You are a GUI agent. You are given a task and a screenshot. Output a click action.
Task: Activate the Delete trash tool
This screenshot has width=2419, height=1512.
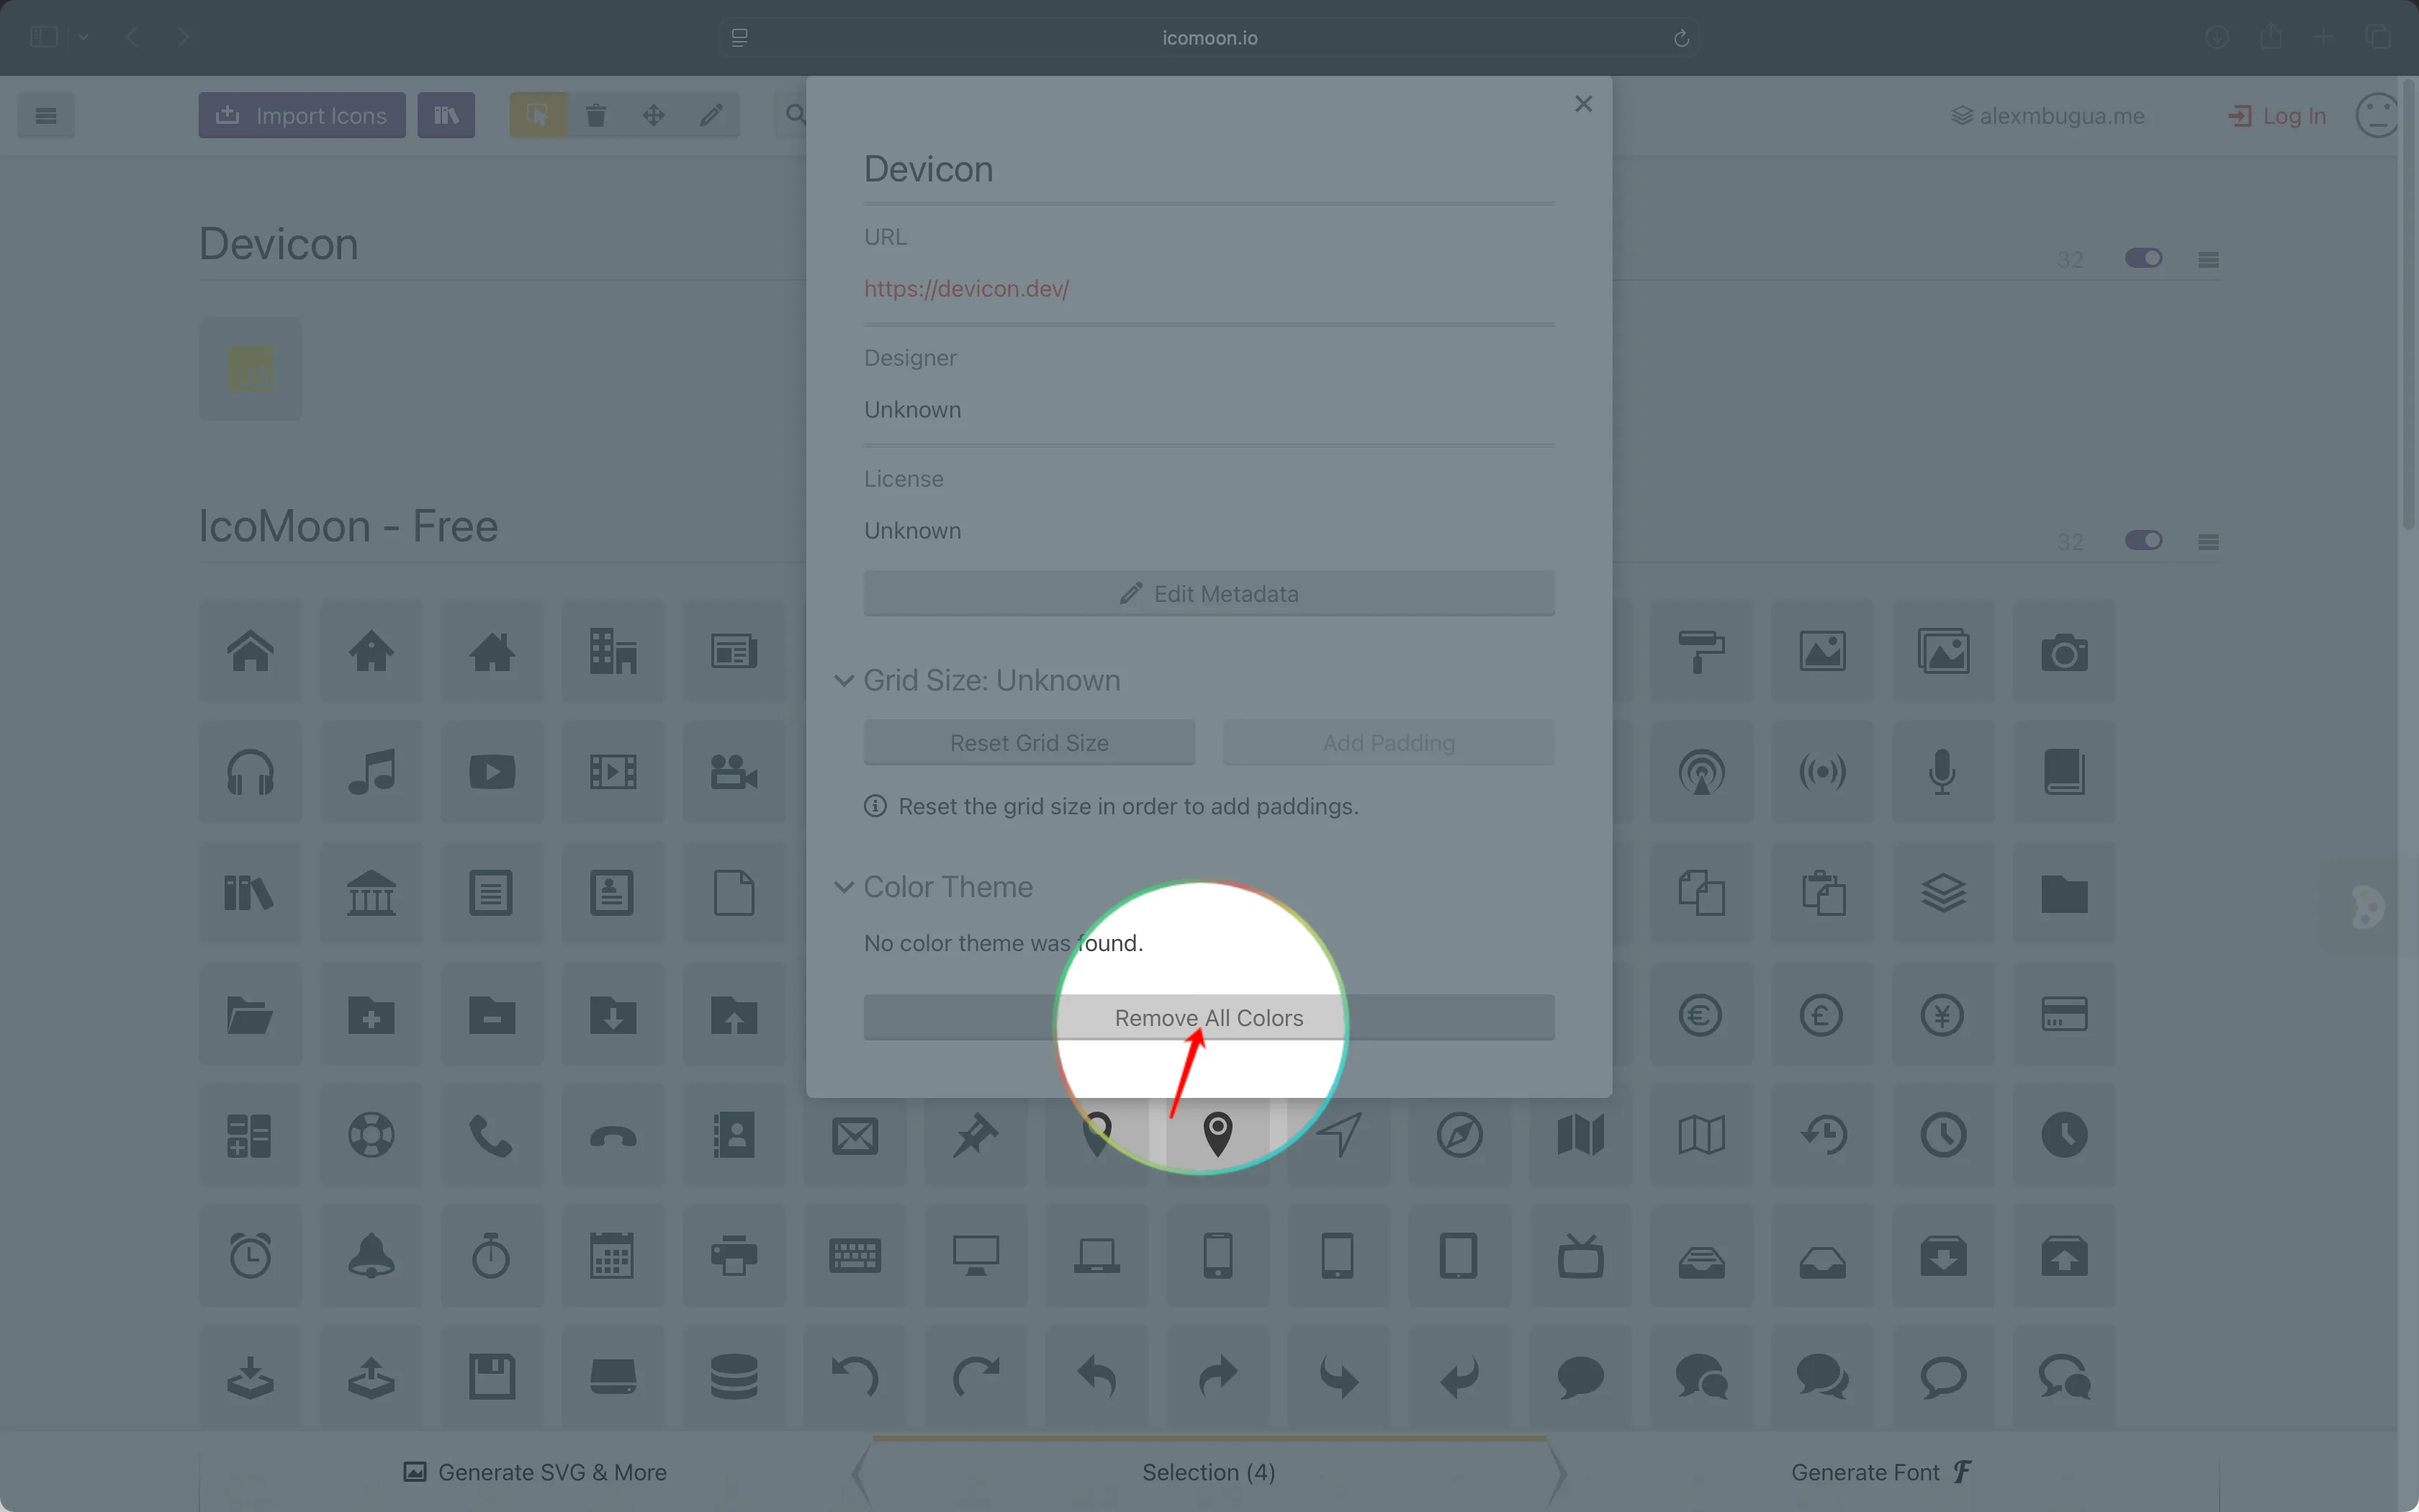tap(596, 116)
